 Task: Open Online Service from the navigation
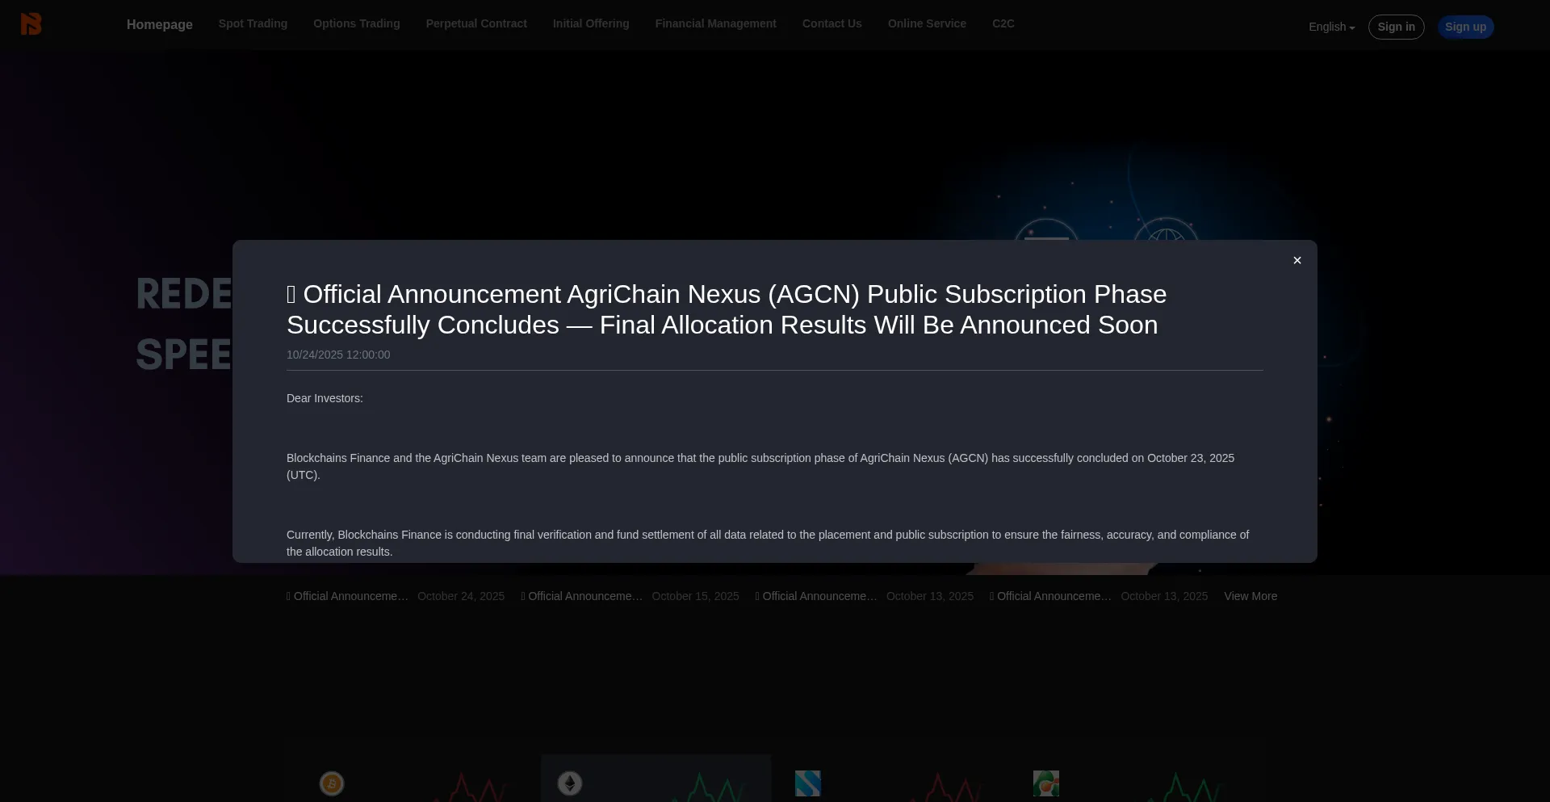point(927,24)
